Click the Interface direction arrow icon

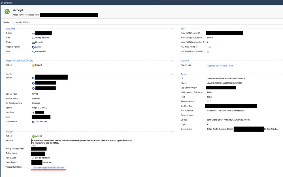33,112
